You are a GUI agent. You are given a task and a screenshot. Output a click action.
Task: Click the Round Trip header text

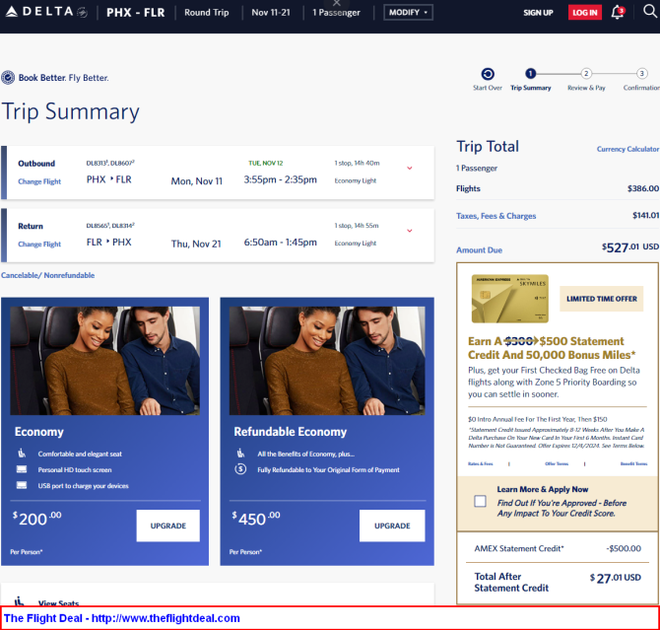pos(206,13)
